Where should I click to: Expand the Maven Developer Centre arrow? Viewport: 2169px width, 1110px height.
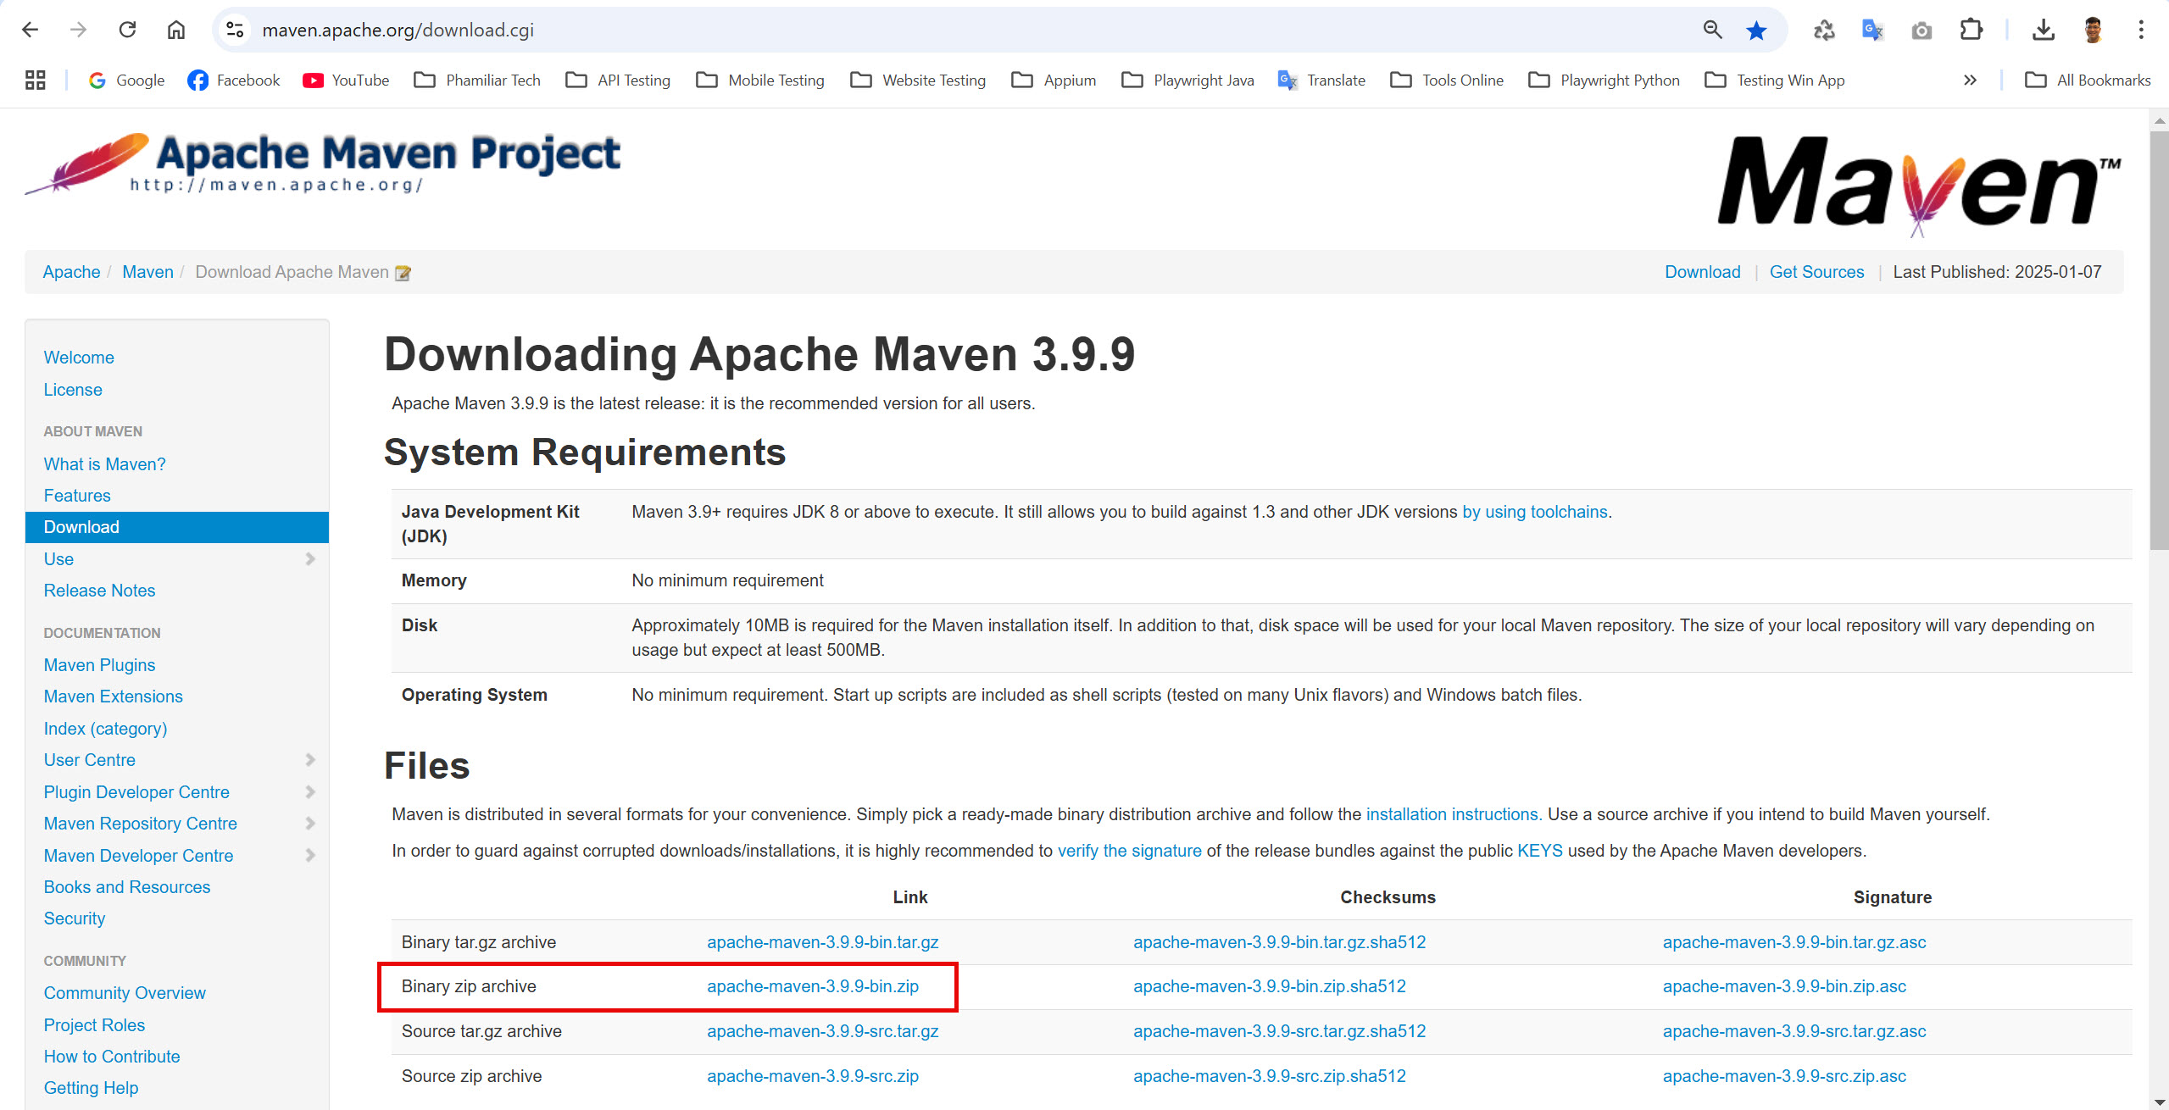[x=310, y=855]
